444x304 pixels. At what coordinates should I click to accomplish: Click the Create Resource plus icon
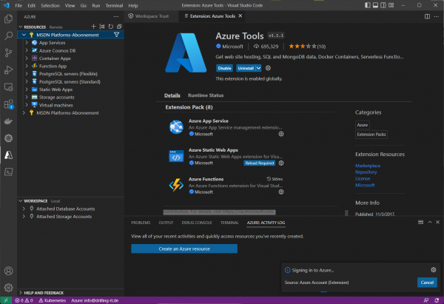94,27
